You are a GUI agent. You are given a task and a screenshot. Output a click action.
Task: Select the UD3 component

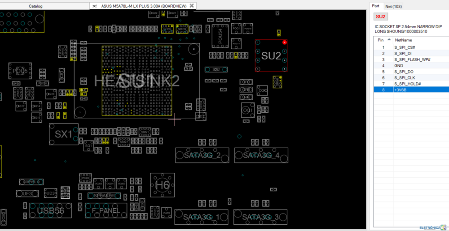point(51,193)
